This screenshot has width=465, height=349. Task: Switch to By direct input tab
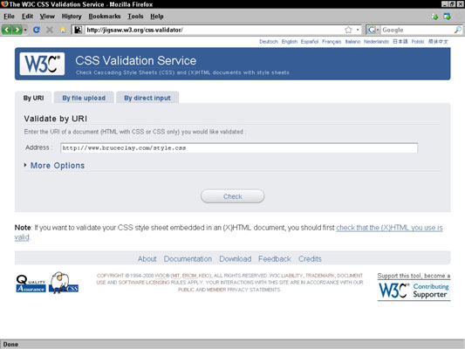(x=147, y=98)
